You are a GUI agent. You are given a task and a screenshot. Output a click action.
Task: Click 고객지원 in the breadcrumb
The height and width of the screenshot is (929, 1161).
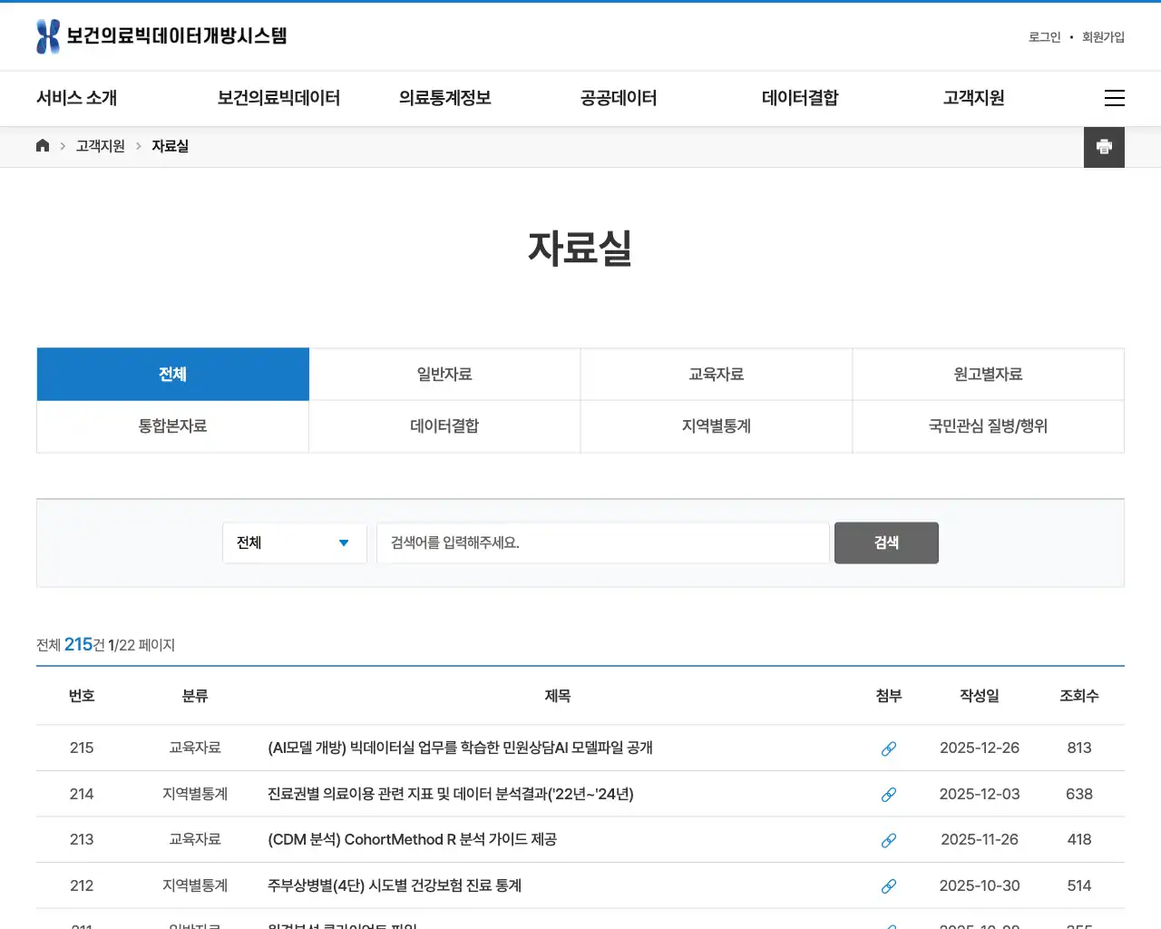(x=101, y=146)
